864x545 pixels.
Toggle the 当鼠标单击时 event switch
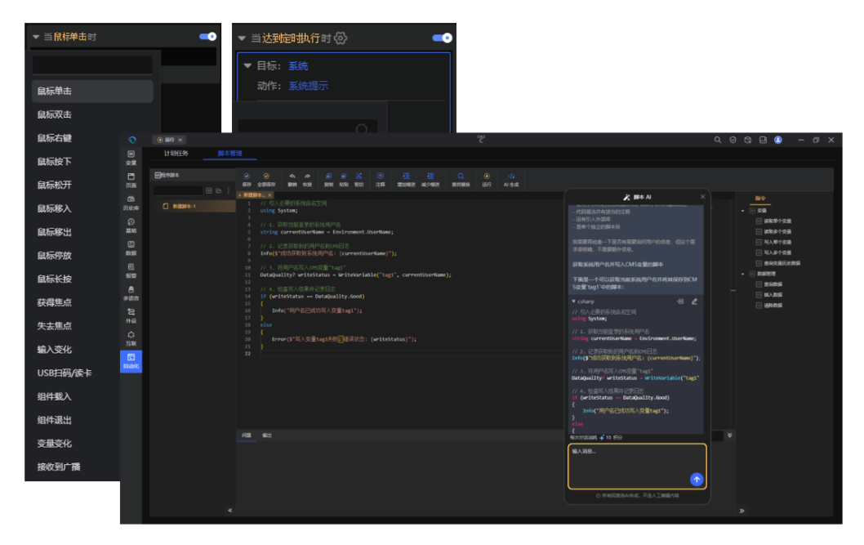point(208,37)
